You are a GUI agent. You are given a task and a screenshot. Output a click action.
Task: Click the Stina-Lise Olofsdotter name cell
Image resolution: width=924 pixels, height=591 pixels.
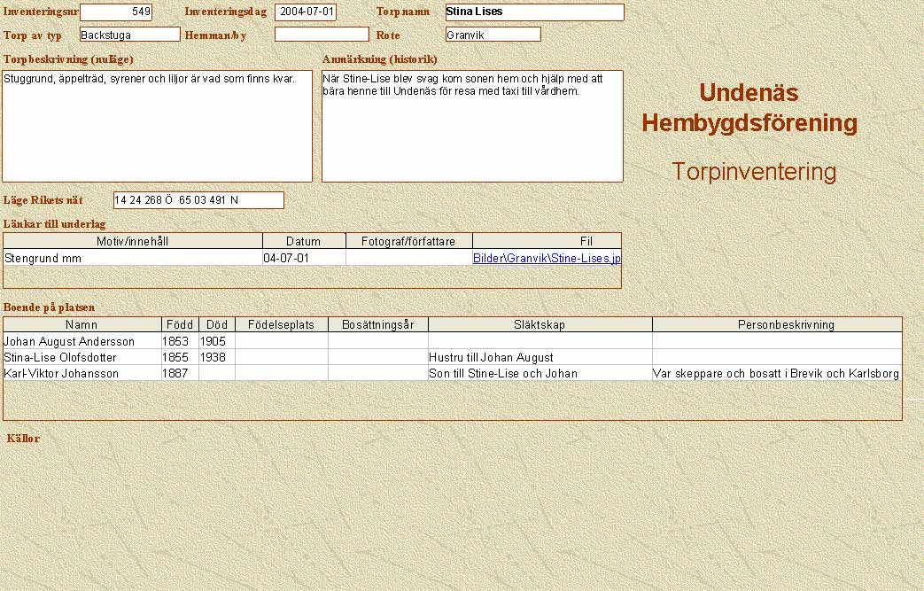click(82, 357)
